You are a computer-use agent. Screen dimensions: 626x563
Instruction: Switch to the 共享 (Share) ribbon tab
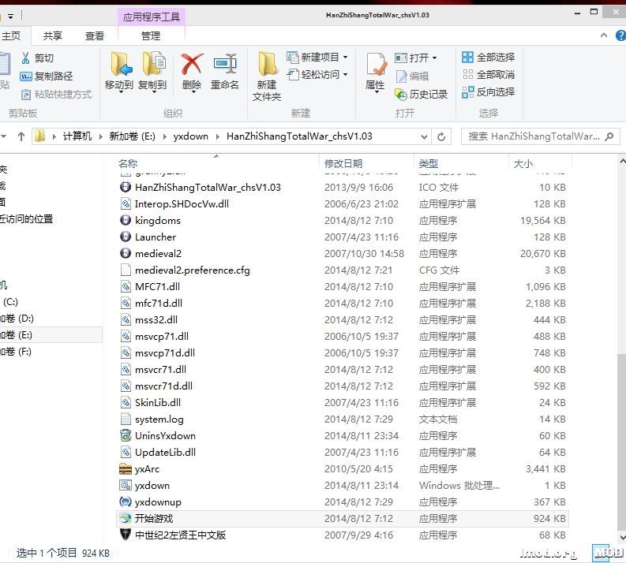point(53,35)
